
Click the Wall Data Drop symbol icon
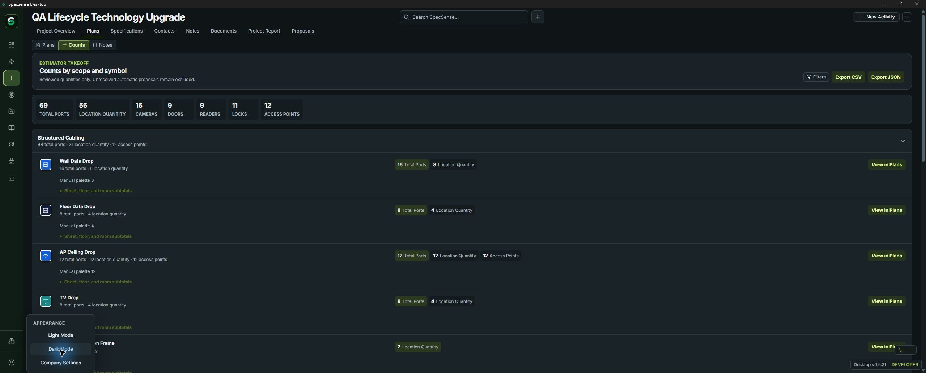tap(46, 165)
